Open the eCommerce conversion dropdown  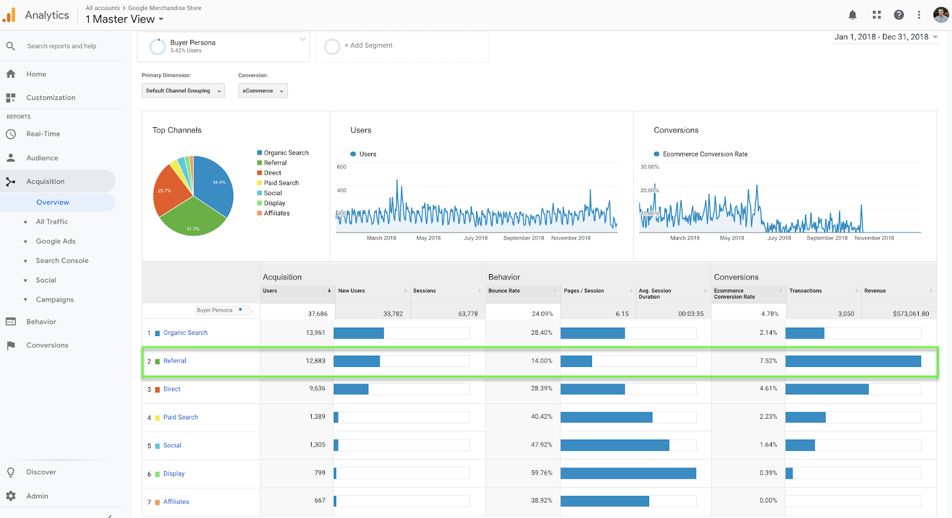click(x=263, y=91)
